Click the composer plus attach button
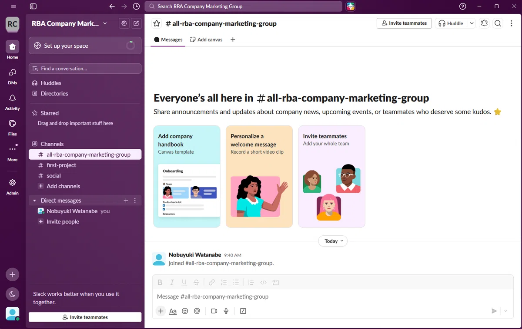This screenshot has height=329, width=522. click(161, 311)
